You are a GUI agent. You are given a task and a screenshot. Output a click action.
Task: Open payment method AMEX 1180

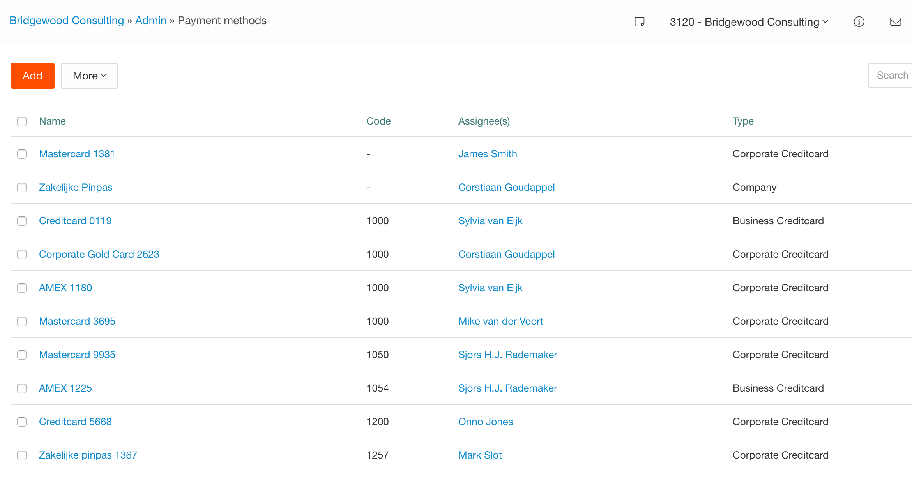coord(65,288)
